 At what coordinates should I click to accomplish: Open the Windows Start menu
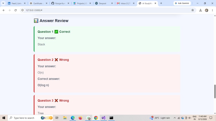coord(4,118)
